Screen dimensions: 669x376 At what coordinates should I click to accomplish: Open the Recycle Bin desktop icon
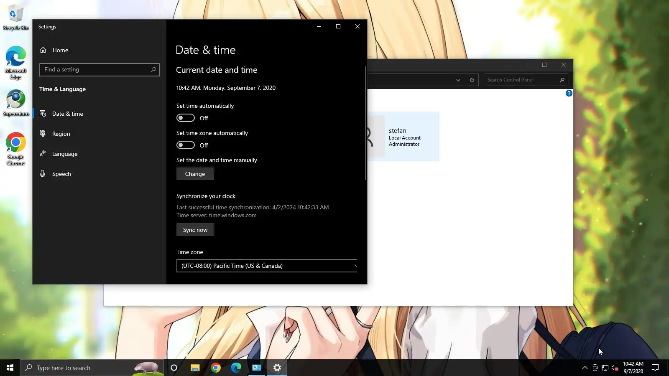(x=16, y=18)
